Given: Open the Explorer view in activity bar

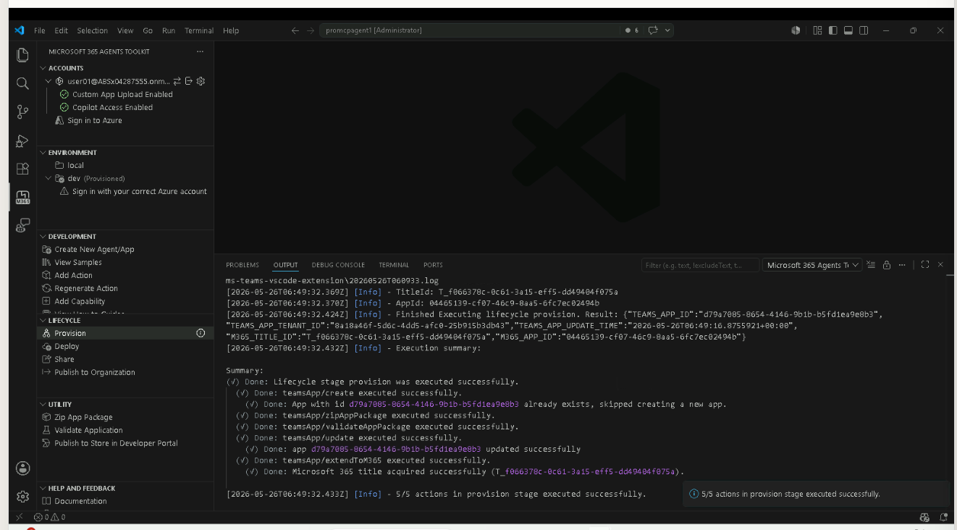Looking at the screenshot, I should (x=22, y=55).
